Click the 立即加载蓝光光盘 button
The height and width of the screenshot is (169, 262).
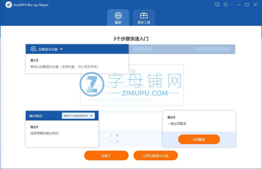(156, 156)
